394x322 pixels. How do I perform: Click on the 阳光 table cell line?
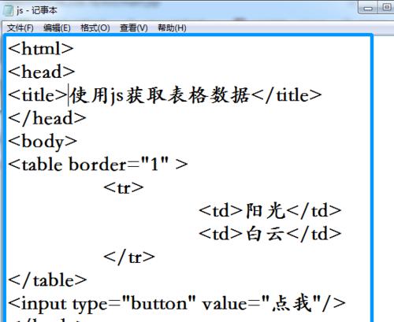click(270, 211)
